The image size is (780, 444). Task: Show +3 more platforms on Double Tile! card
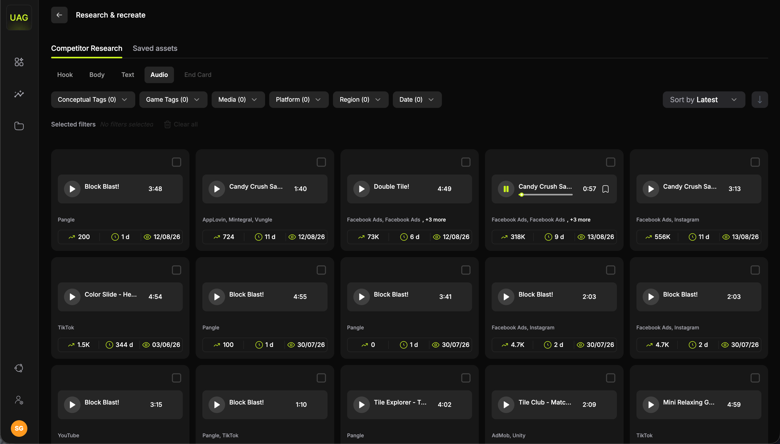(436, 220)
